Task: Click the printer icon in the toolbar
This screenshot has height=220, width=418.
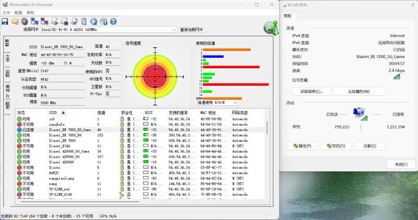Action: point(64,21)
